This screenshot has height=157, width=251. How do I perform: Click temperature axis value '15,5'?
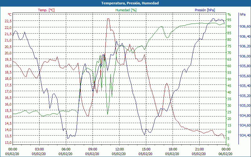8,111
